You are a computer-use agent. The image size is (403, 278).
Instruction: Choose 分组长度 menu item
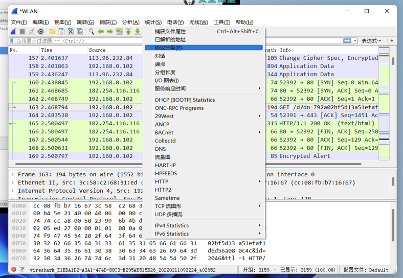(x=204, y=73)
